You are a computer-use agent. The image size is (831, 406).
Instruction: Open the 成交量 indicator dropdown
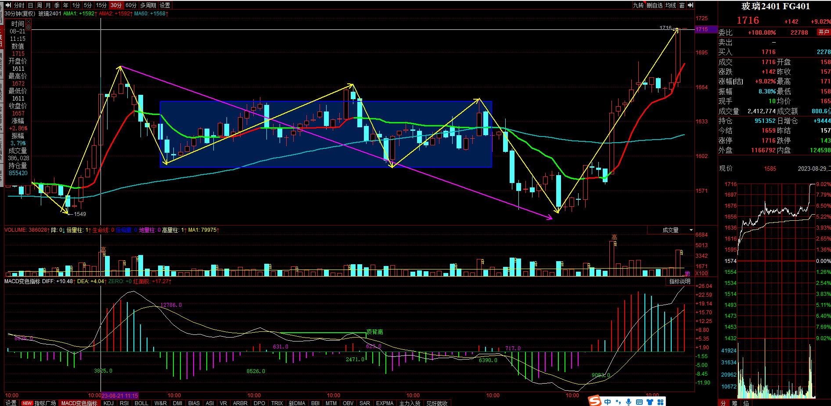click(691, 230)
